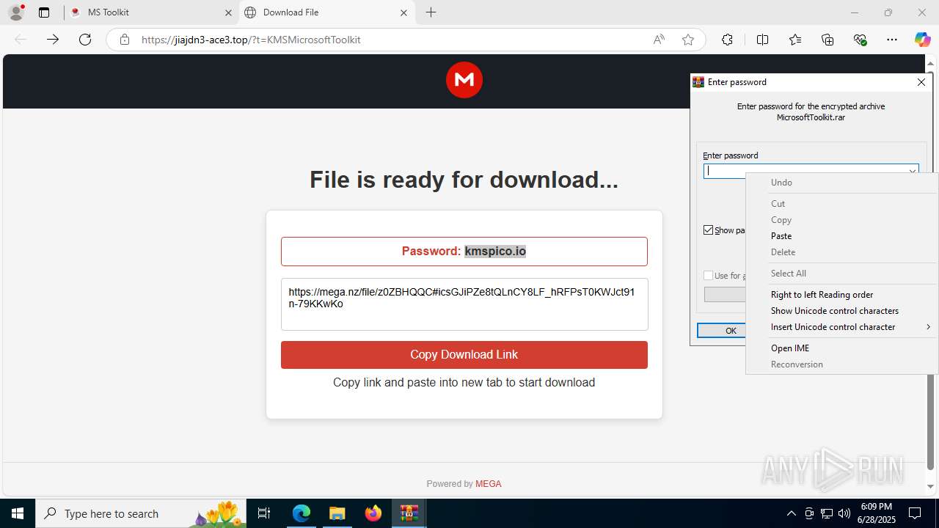Screen dimensions: 939x528
Task: Expand Insert Unicode control character submenu
Action: pyautogui.click(x=841, y=327)
